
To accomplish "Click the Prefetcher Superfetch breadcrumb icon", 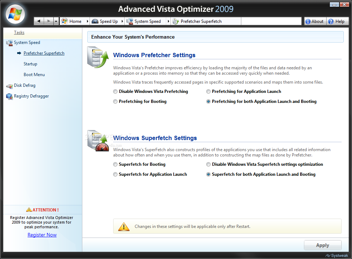I will click(175, 21).
